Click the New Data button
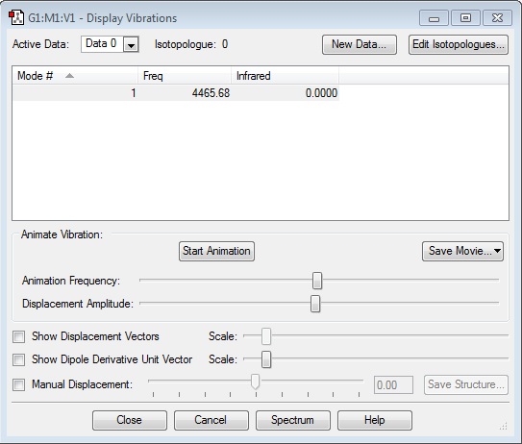Image resolution: width=522 pixels, height=444 pixels. point(360,44)
